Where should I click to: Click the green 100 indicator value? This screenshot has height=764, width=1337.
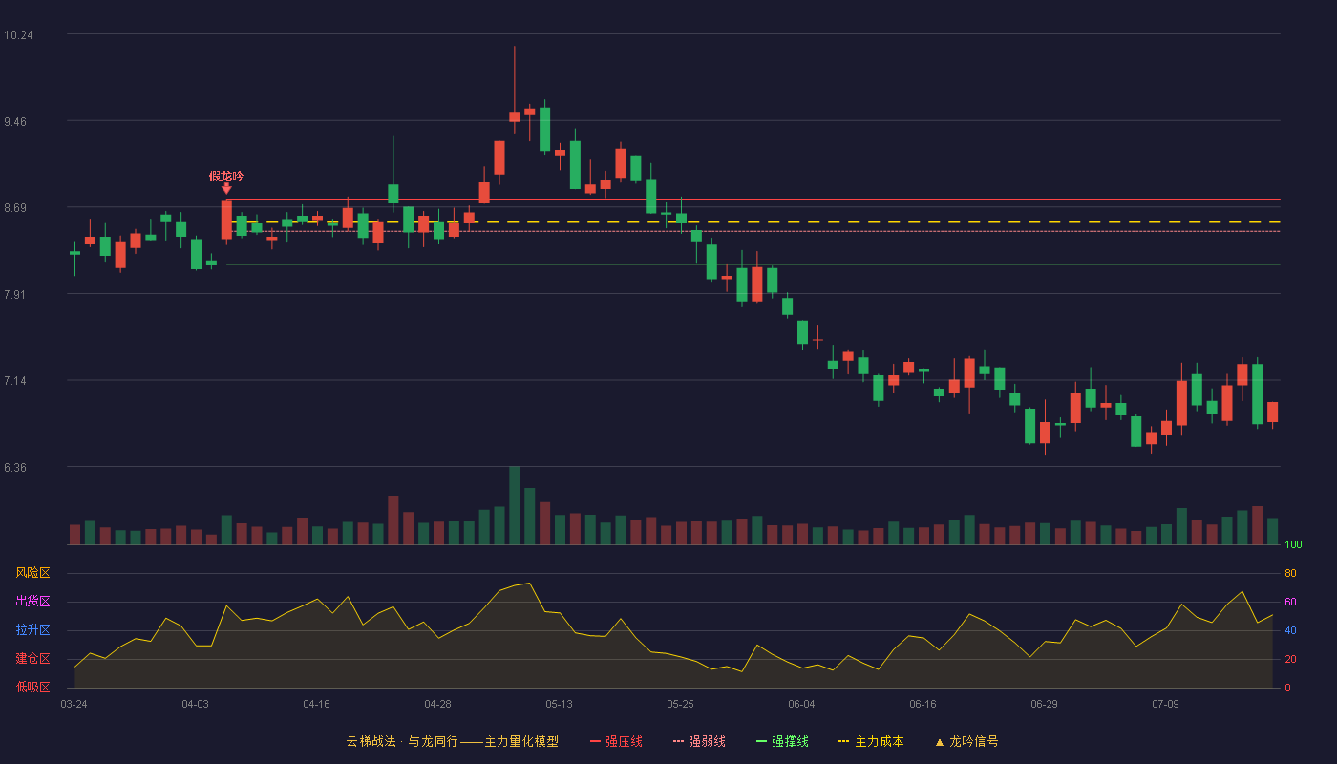[x=1293, y=545]
